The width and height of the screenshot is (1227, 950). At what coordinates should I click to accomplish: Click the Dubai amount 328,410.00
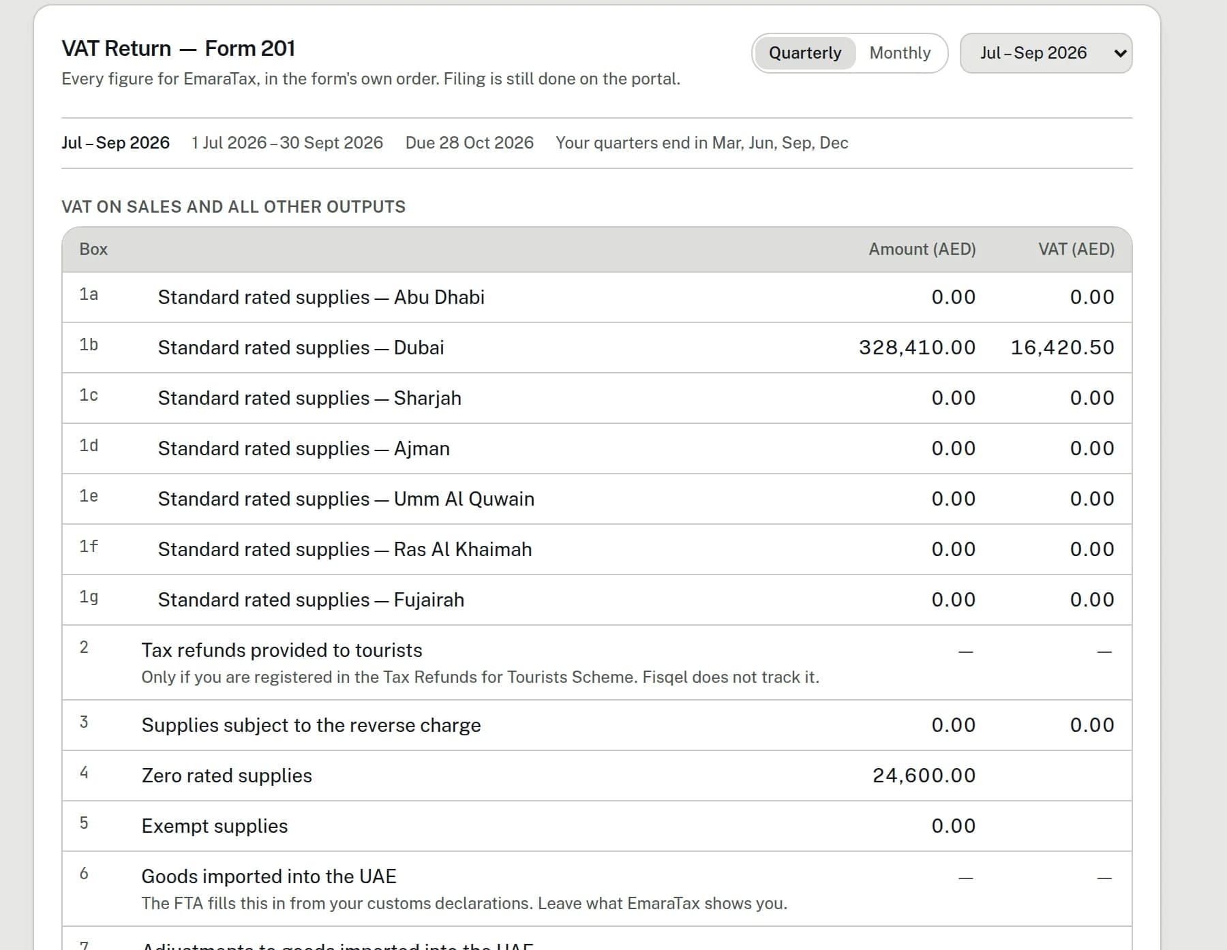pyautogui.click(x=917, y=348)
